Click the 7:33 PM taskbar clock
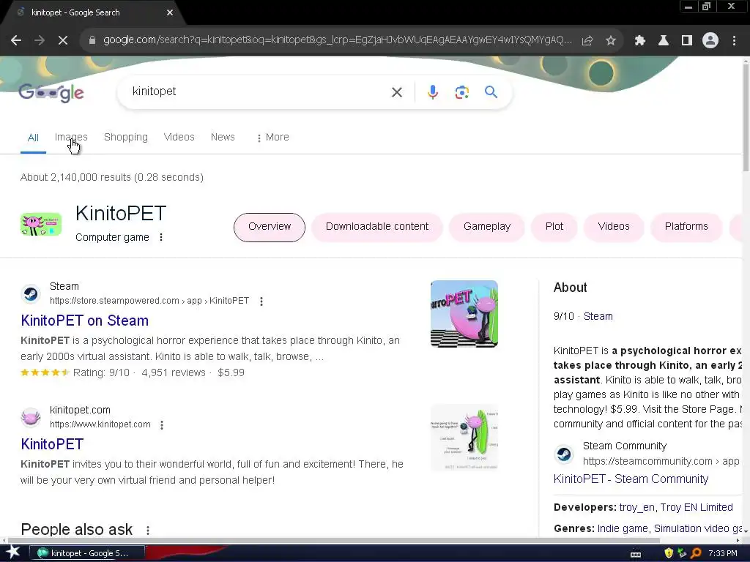The image size is (750, 562). coord(723,553)
